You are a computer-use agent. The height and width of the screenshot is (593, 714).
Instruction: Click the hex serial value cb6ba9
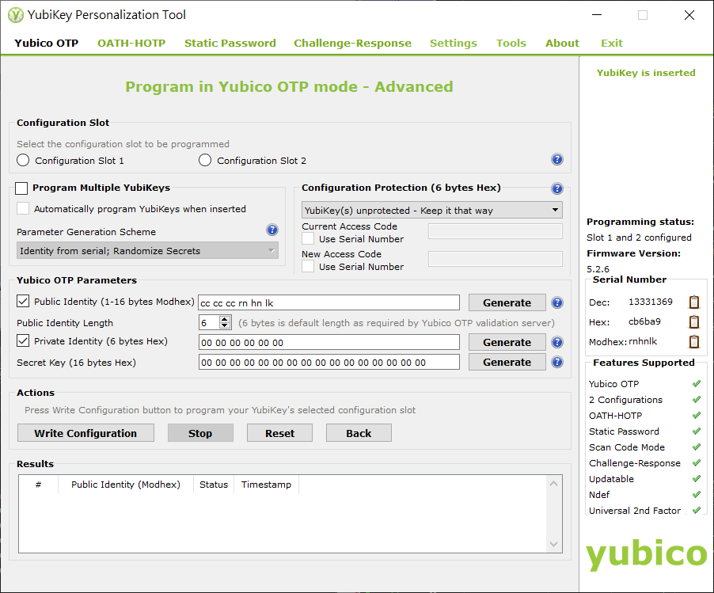click(x=644, y=321)
